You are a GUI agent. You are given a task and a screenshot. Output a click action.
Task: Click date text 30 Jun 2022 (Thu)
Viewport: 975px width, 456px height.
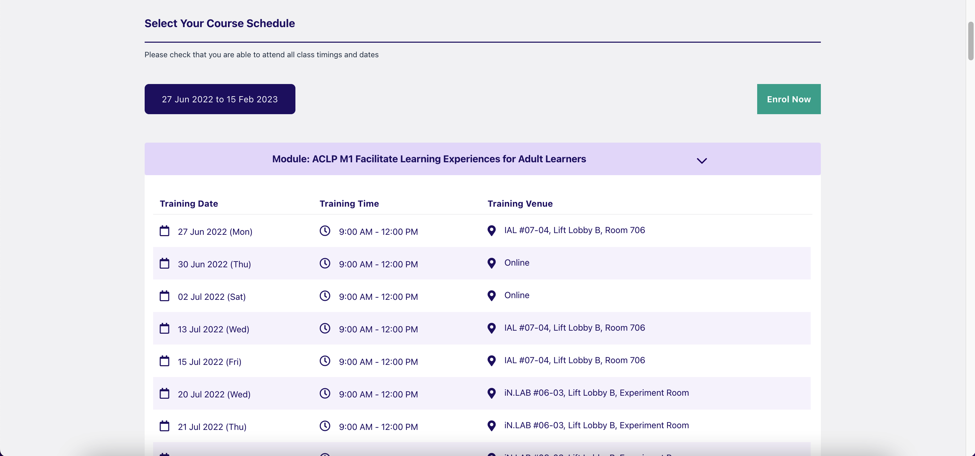[214, 264]
